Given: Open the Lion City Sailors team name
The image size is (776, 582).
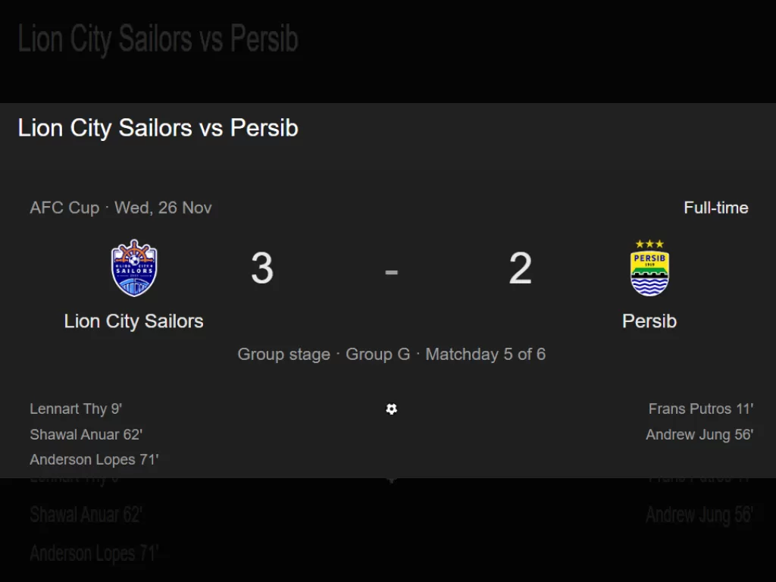Looking at the screenshot, I should click(134, 321).
